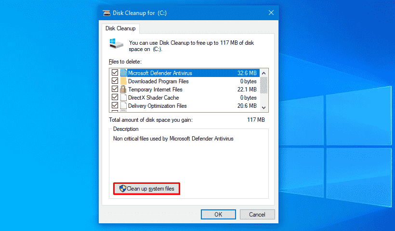Select the Microsoft Defender Antivirus row

185,73
